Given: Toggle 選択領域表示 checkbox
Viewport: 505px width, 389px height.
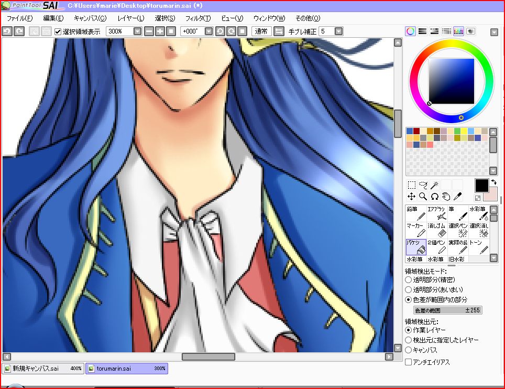Looking at the screenshot, I should tap(58, 31).
